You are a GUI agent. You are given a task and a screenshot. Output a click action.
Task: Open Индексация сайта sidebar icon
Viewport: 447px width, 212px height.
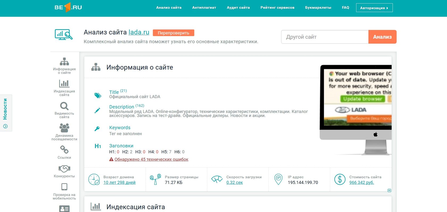click(x=64, y=84)
